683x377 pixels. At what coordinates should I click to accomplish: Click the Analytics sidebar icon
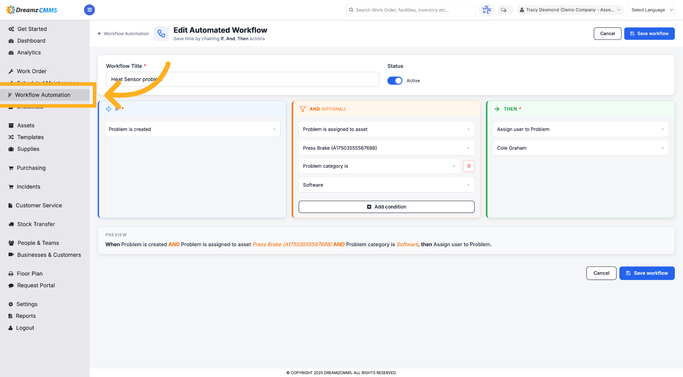11,53
